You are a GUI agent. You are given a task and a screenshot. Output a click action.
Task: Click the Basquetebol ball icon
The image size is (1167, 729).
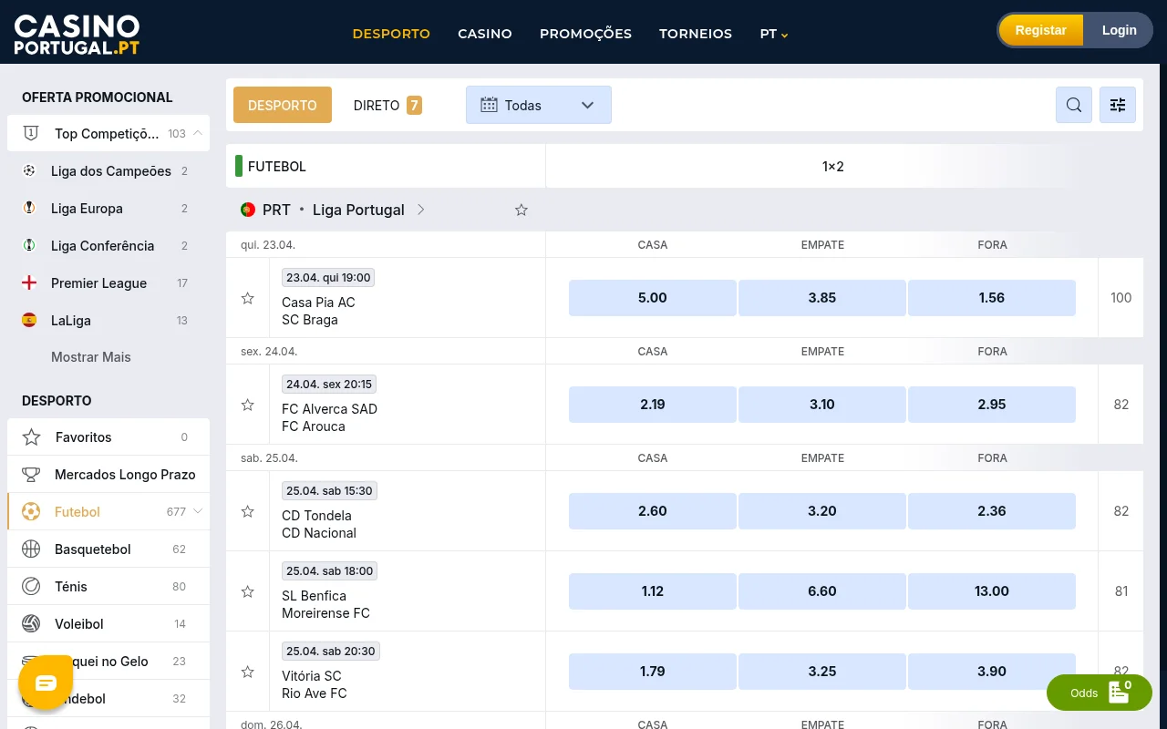[31, 549]
